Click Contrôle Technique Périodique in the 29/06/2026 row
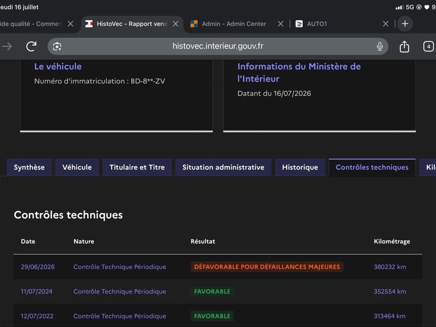 point(119,267)
